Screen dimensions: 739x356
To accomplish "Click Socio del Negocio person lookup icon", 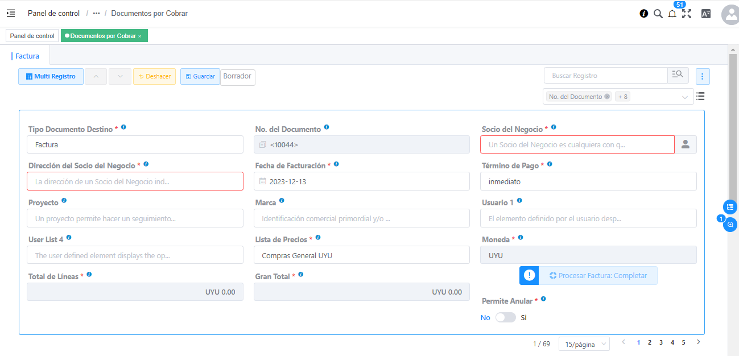I will point(686,144).
